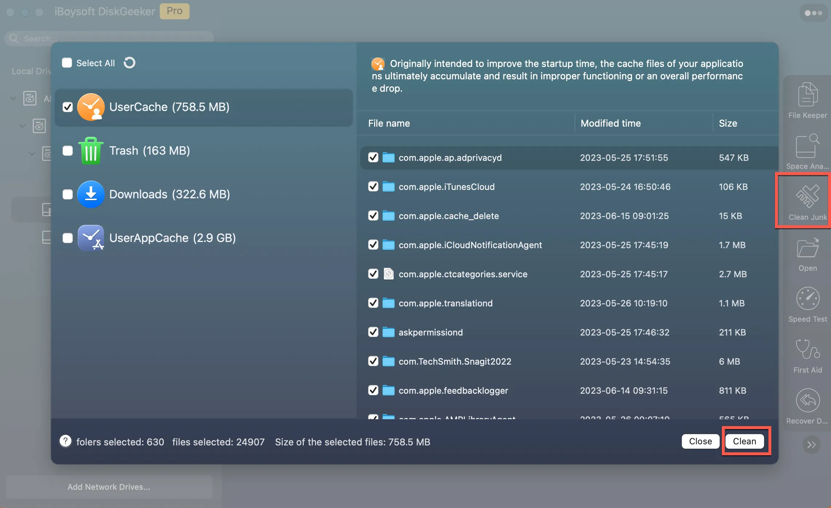
Task: Close the junk cleaning dialog
Action: [x=700, y=441]
